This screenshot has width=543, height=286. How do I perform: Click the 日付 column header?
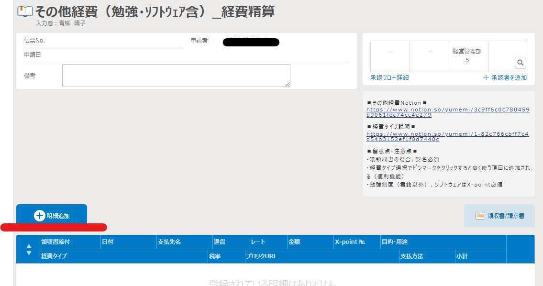click(108, 242)
